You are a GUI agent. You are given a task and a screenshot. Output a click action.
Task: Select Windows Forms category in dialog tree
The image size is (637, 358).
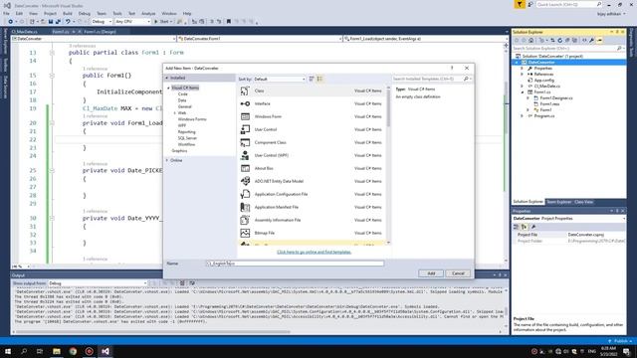[x=192, y=119]
